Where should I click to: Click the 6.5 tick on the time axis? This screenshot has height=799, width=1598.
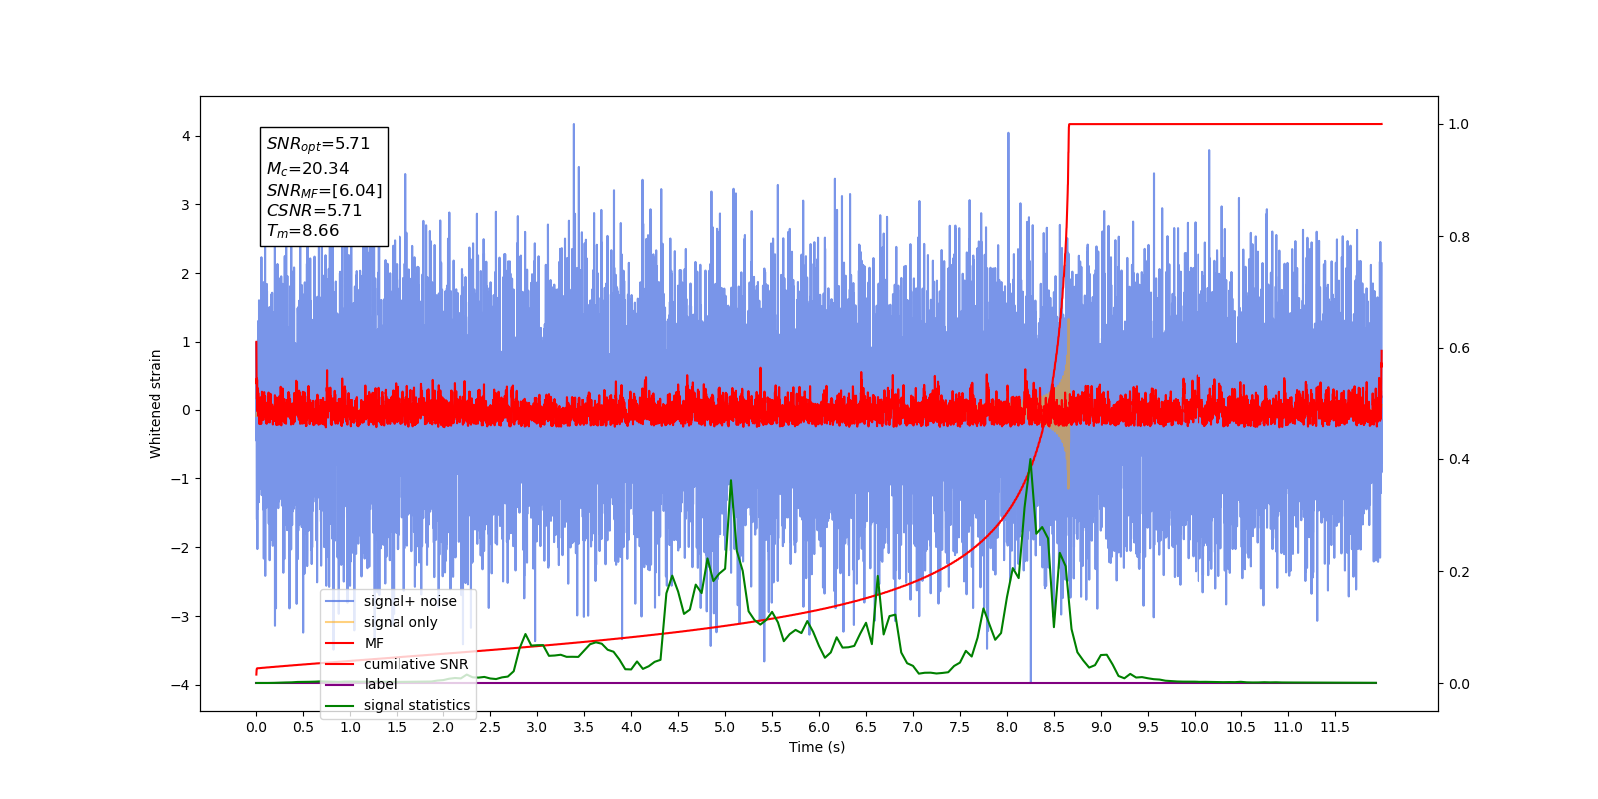click(x=866, y=727)
